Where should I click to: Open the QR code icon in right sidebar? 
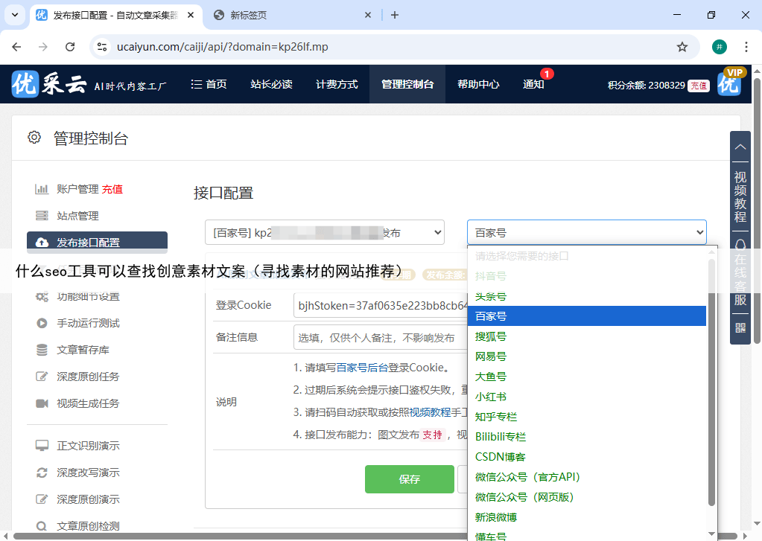[x=740, y=327]
